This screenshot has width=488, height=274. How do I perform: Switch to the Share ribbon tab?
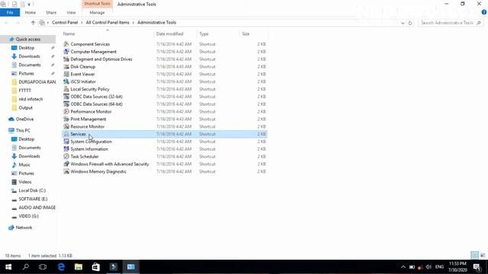pyautogui.click(x=51, y=12)
